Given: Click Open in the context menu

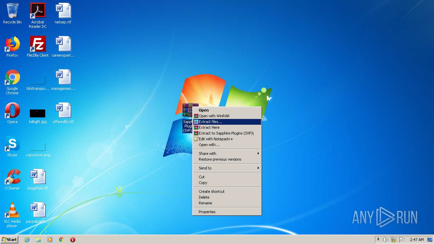Looking at the screenshot, I should pos(227,110).
